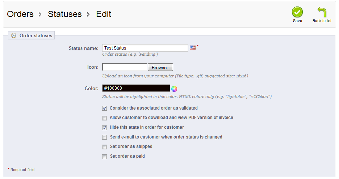Click the Order statuses clock icon
339x179 pixels.
14,35
